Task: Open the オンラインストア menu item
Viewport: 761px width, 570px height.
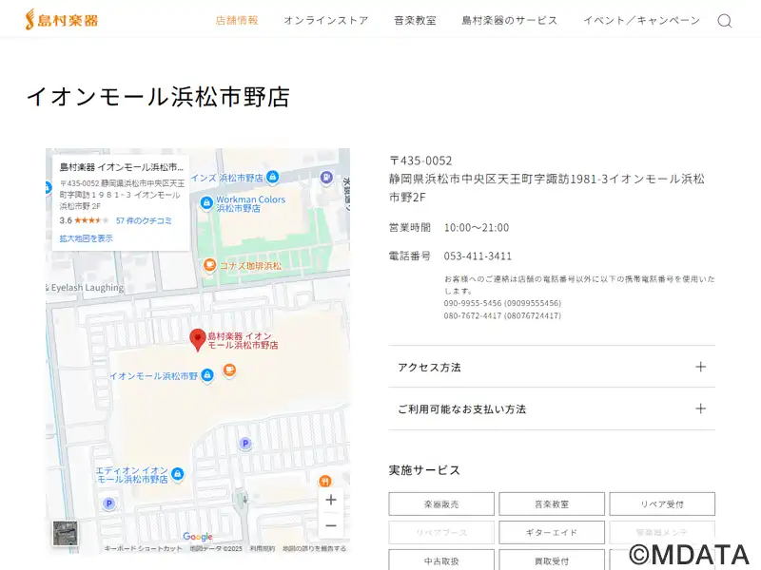Action: 326,20
